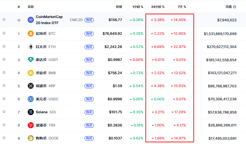Click the XRP coin logo

click(30, 86)
